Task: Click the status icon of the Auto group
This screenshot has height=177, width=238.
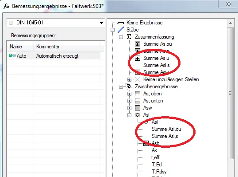Action: click(x=12, y=56)
